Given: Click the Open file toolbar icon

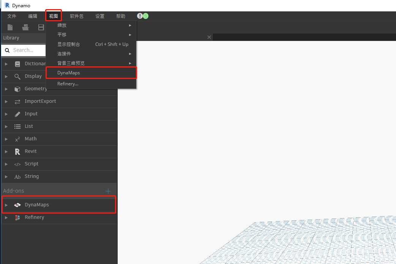Looking at the screenshot, I should [25, 27].
